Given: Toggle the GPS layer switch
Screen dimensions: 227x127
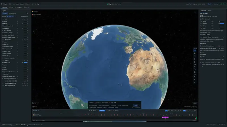Looking at the screenshot, I should pos(26,67).
